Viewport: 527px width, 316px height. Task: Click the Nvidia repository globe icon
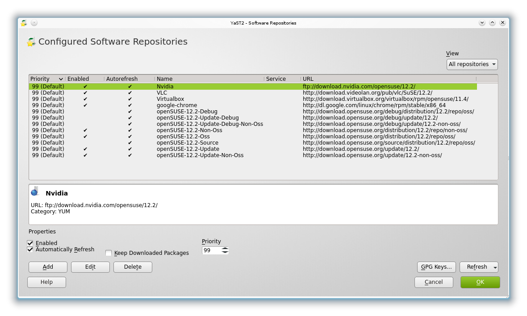(35, 191)
